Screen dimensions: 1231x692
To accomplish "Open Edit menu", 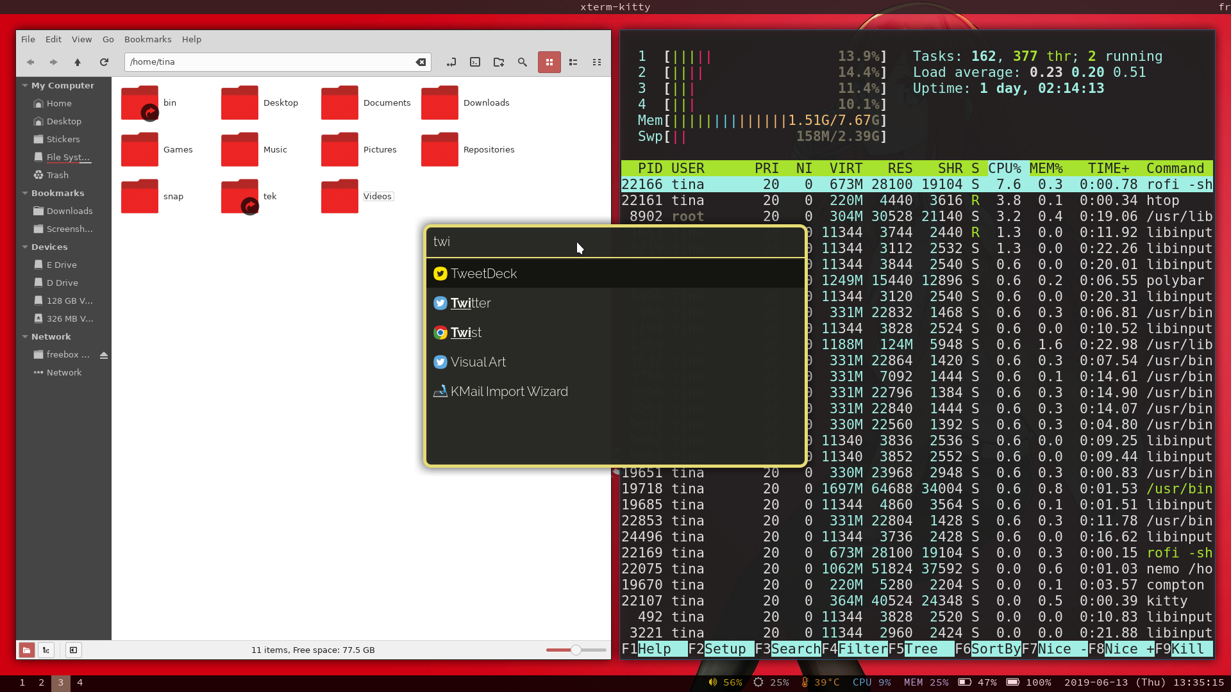I will click(53, 39).
